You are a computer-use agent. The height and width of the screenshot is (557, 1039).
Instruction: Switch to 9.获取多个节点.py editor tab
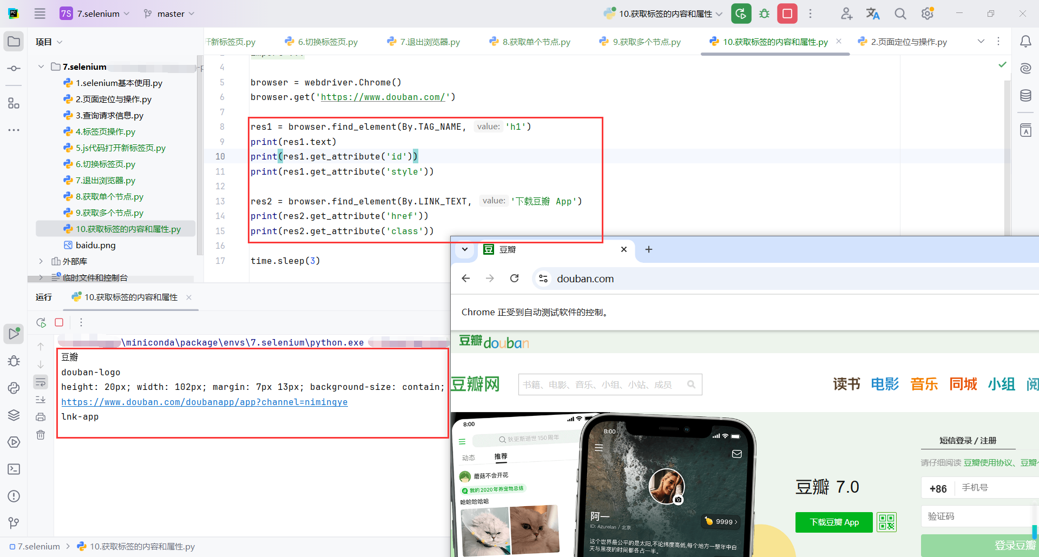pos(640,42)
